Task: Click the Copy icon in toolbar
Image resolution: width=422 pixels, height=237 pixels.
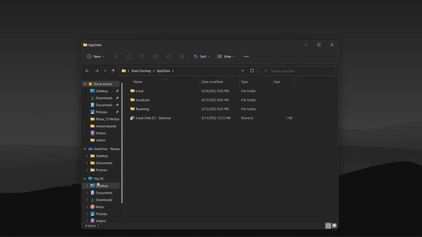Action: click(129, 57)
